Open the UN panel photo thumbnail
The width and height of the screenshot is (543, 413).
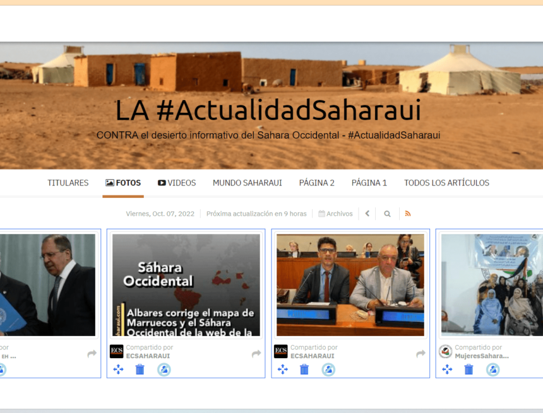point(350,285)
